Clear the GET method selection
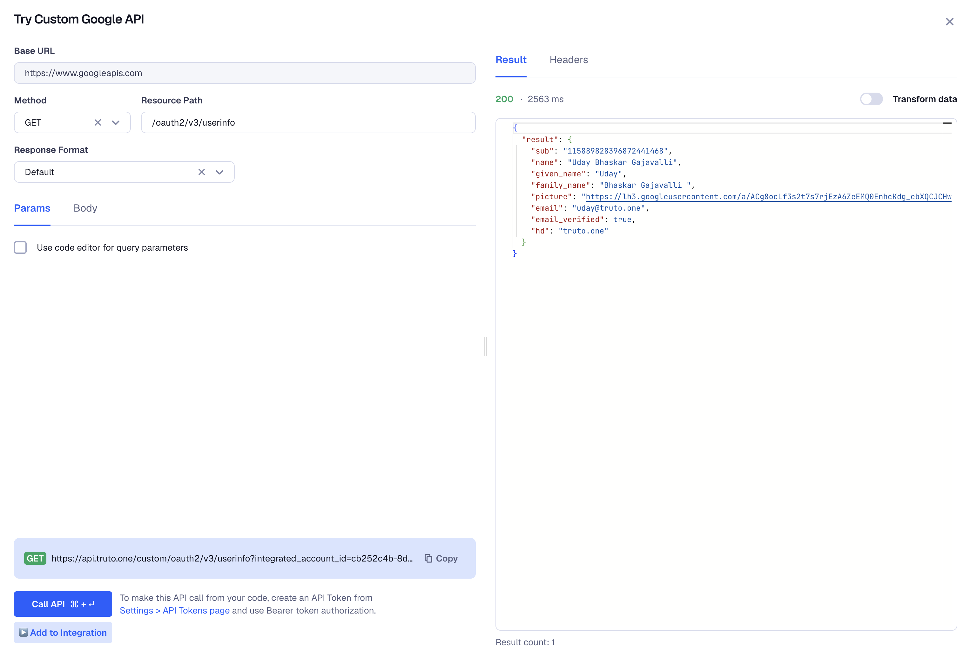970x670 pixels. 98,122
